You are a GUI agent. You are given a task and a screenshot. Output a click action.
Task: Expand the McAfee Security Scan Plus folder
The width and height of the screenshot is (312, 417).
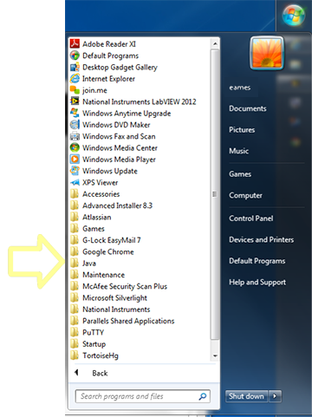click(119, 286)
